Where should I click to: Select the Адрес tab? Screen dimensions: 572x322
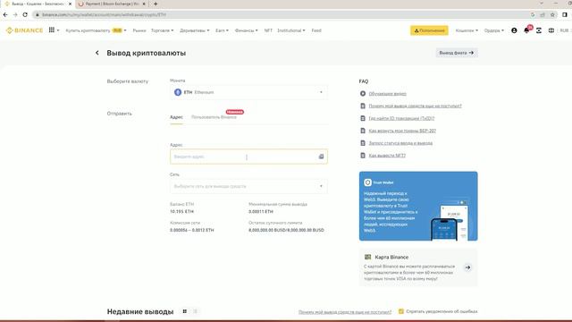(x=176, y=117)
